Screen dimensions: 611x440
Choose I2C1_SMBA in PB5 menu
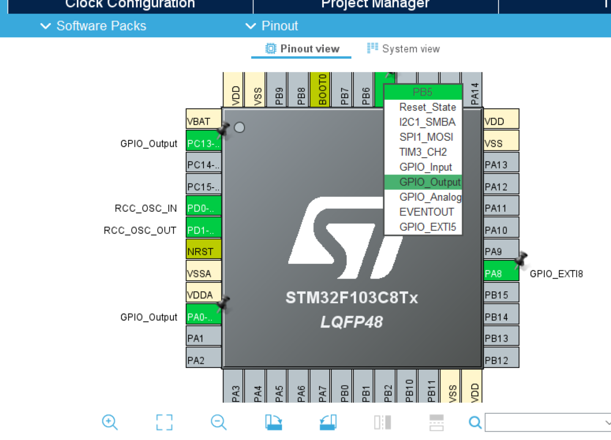tap(423, 122)
